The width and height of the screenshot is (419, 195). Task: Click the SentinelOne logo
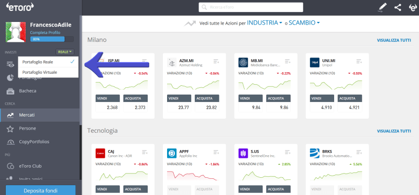pos(243,153)
